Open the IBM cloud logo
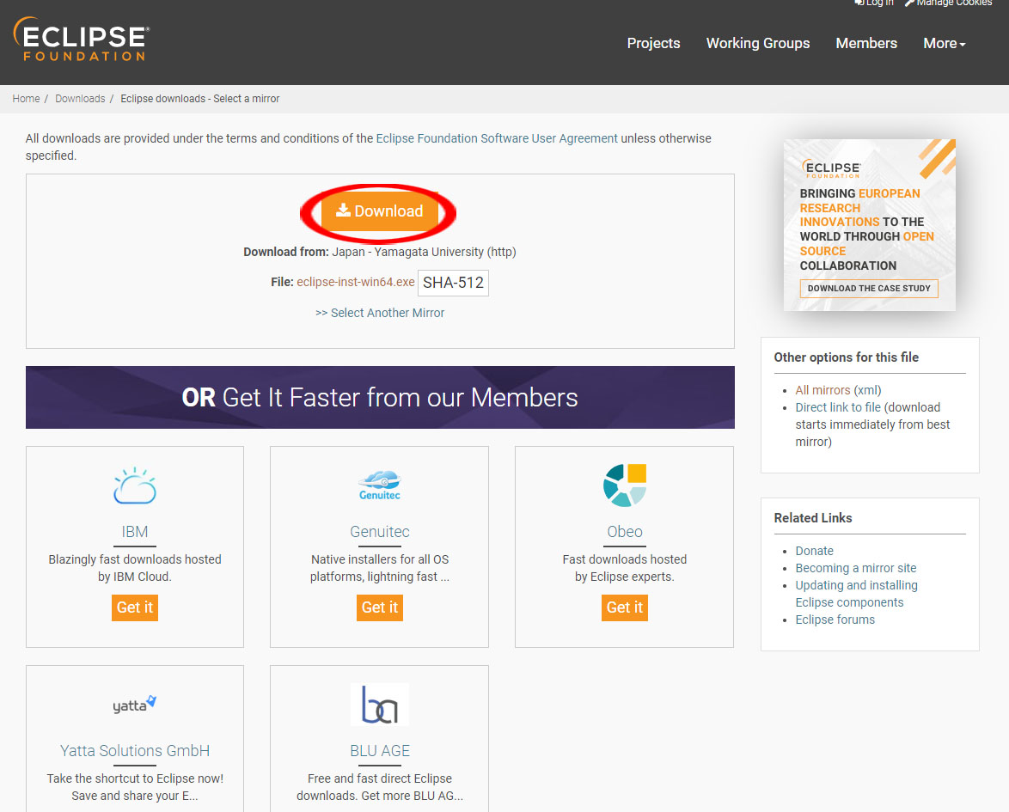1009x812 pixels. tap(134, 485)
